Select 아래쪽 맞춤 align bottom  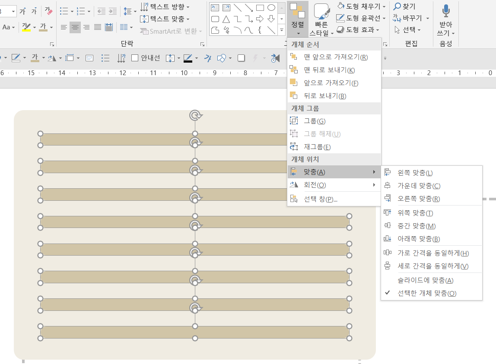point(432,239)
